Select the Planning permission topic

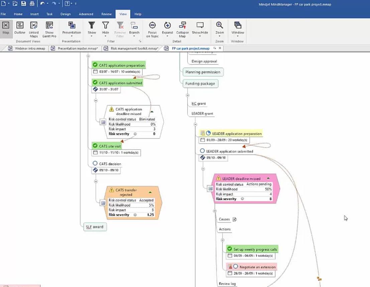coord(203,72)
